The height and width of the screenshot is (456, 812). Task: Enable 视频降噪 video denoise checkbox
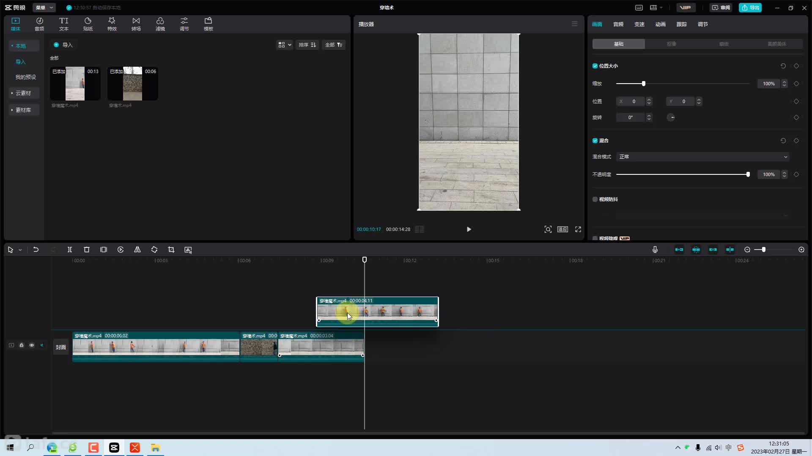tap(595, 239)
